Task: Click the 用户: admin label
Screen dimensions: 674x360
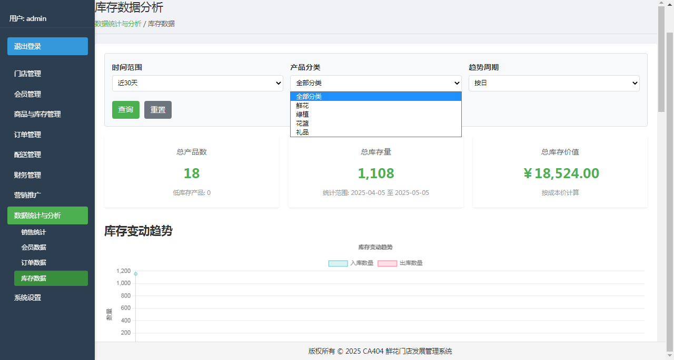Action: click(28, 18)
